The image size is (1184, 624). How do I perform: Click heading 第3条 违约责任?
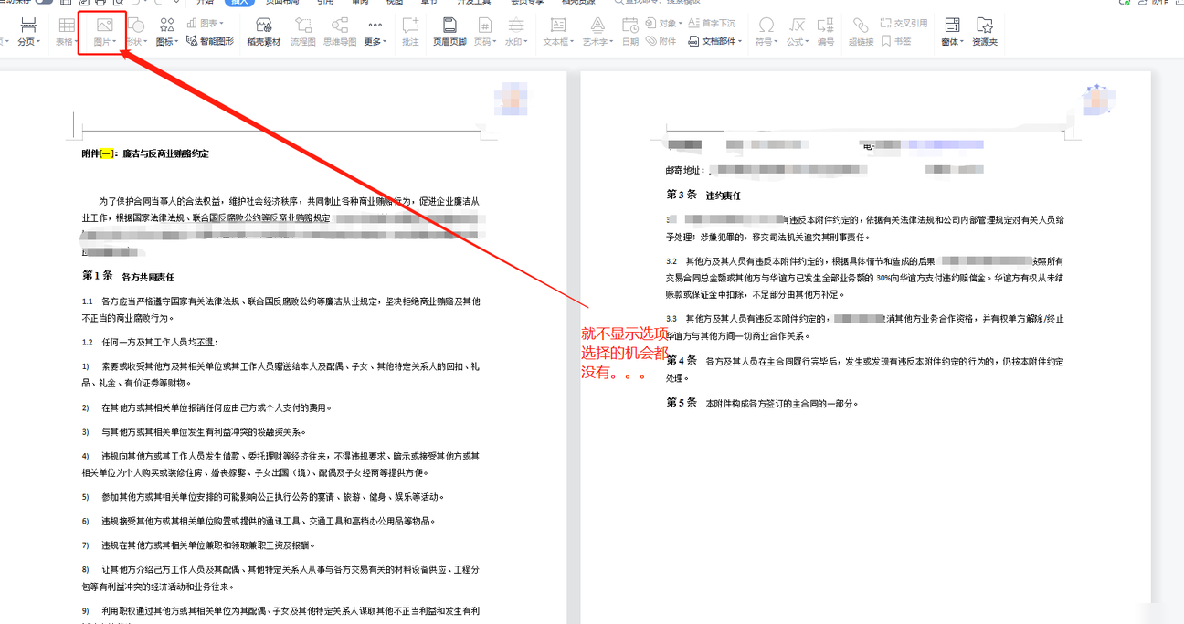tap(703, 196)
